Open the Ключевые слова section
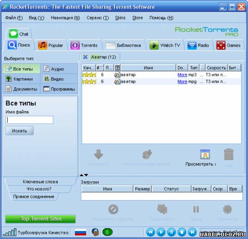This screenshot has width=248, height=239. coord(40,182)
